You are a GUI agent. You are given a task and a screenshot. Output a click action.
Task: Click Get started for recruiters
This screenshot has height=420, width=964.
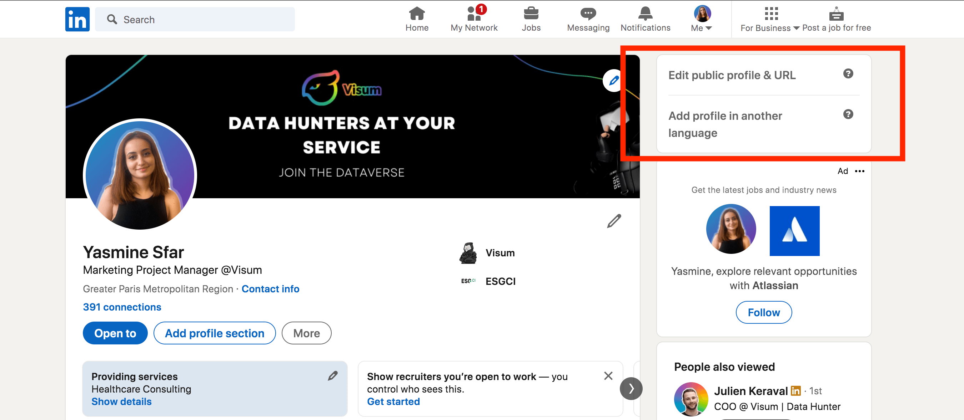[393, 402]
